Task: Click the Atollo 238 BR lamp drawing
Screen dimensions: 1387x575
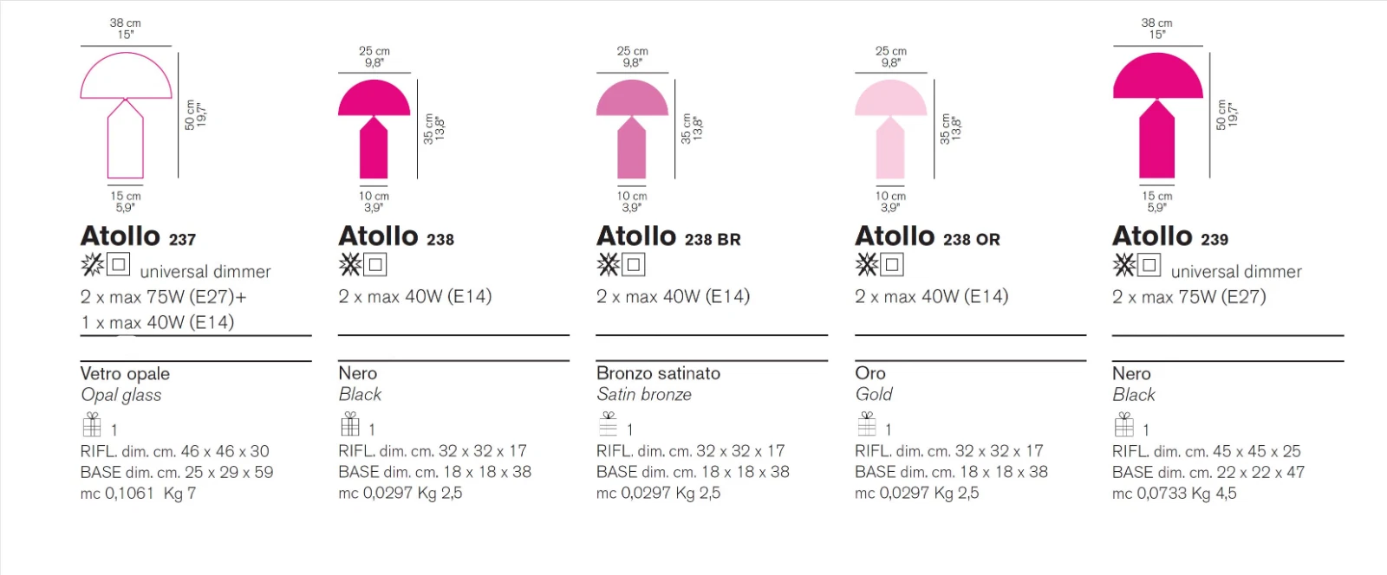Action: [x=632, y=129]
